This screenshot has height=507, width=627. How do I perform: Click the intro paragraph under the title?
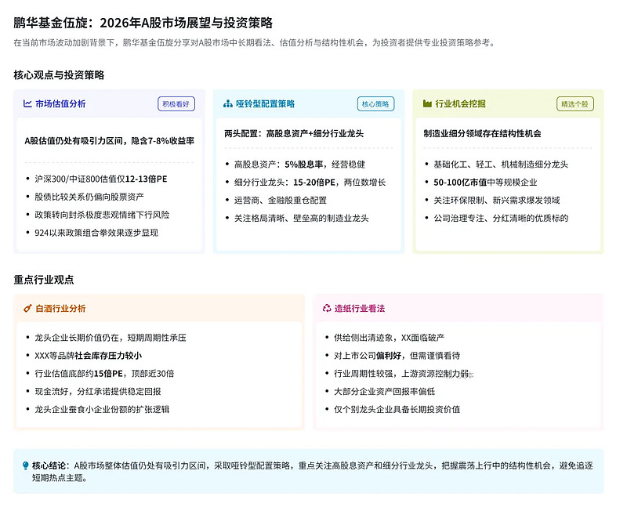(x=256, y=43)
